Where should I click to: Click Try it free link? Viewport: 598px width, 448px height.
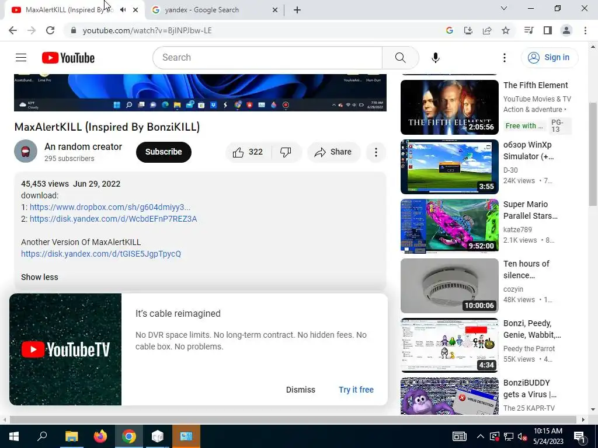point(356,390)
